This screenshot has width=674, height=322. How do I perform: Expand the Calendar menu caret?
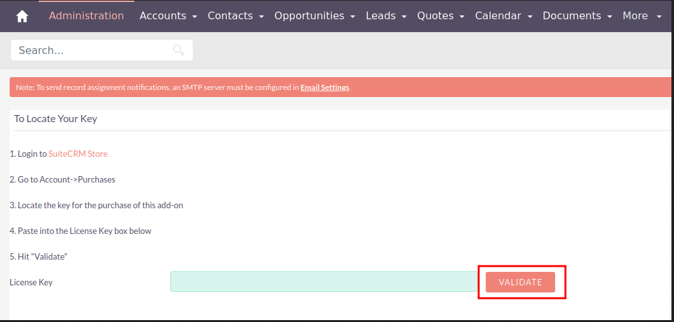click(x=529, y=16)
